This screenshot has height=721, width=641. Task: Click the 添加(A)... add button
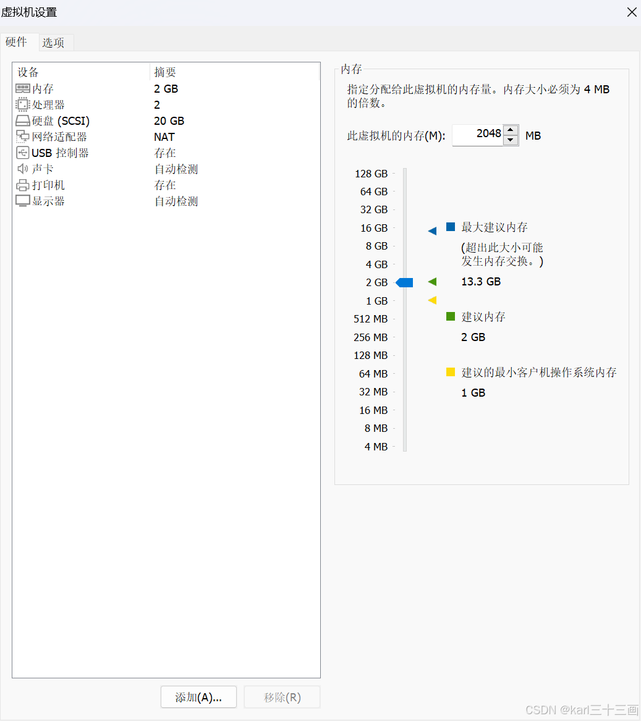click(199, 697)
